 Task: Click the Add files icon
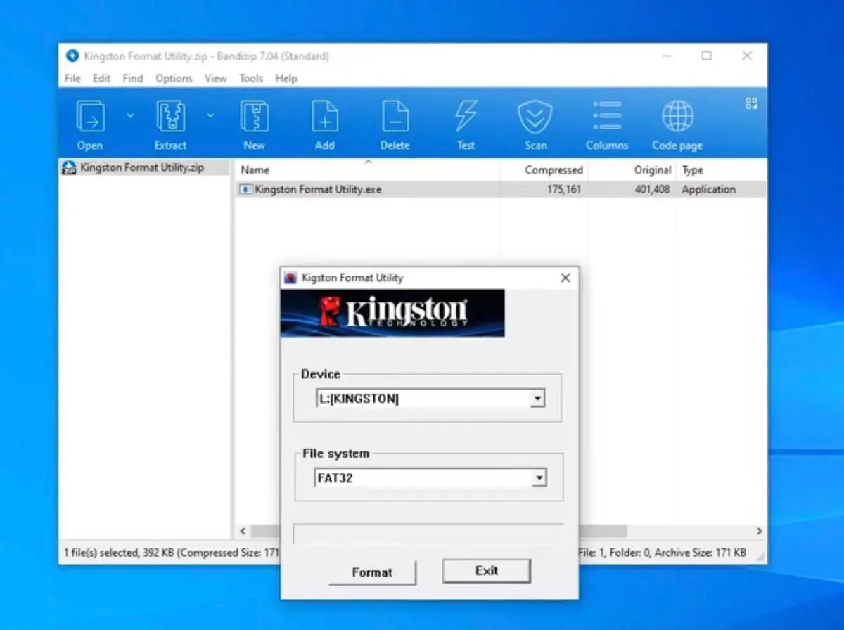coord(324,118)
